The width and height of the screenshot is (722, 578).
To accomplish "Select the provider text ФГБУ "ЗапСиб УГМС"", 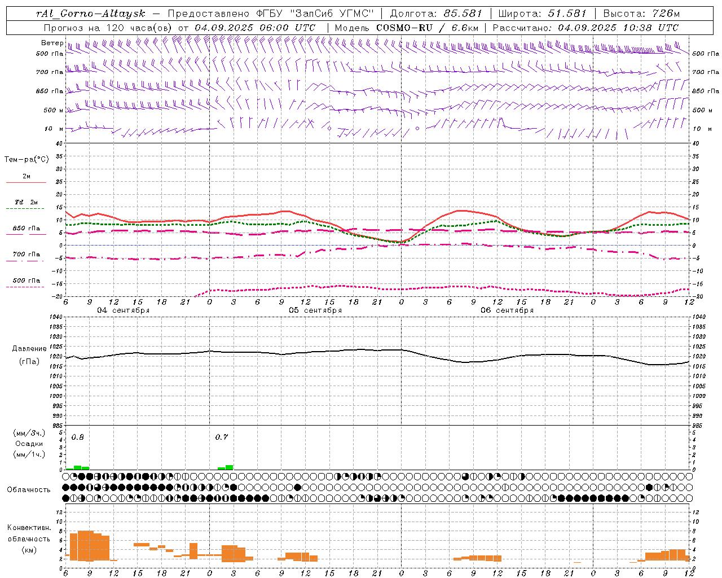I will pos(315,14).
